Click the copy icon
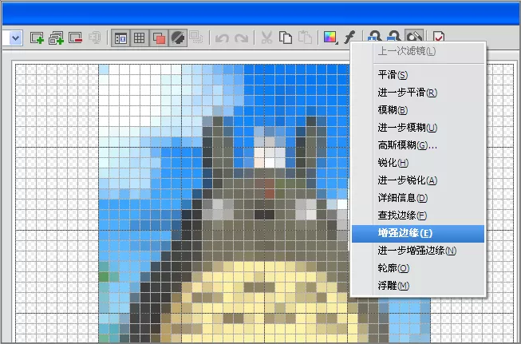The image size is (521, 344). 286,38
